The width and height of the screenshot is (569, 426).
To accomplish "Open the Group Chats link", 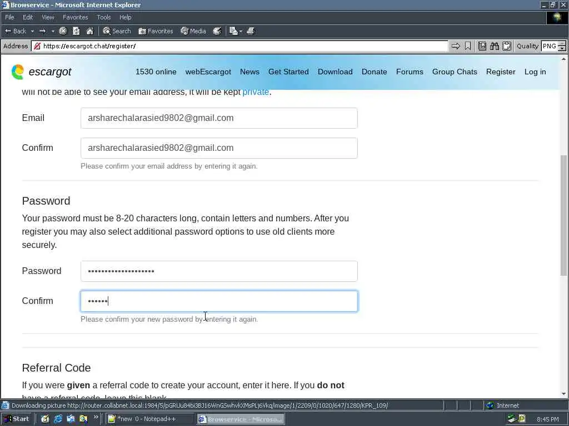I will tap(455, 72).
